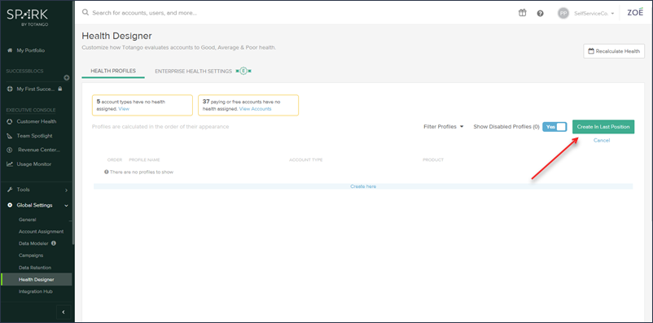Toggle Show Disabled Profiles switch
Viewport: 653px width, 323px height.
tap(554, 127)
